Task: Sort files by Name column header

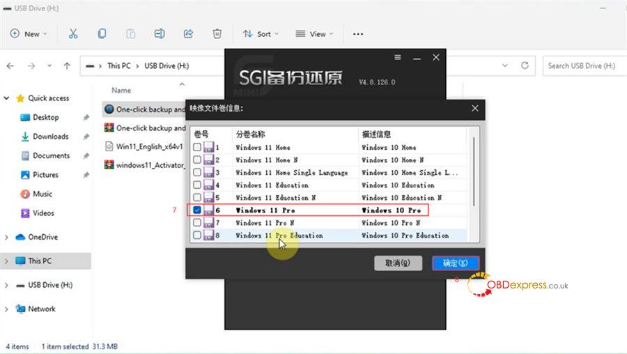Action: tap(121, 91)
